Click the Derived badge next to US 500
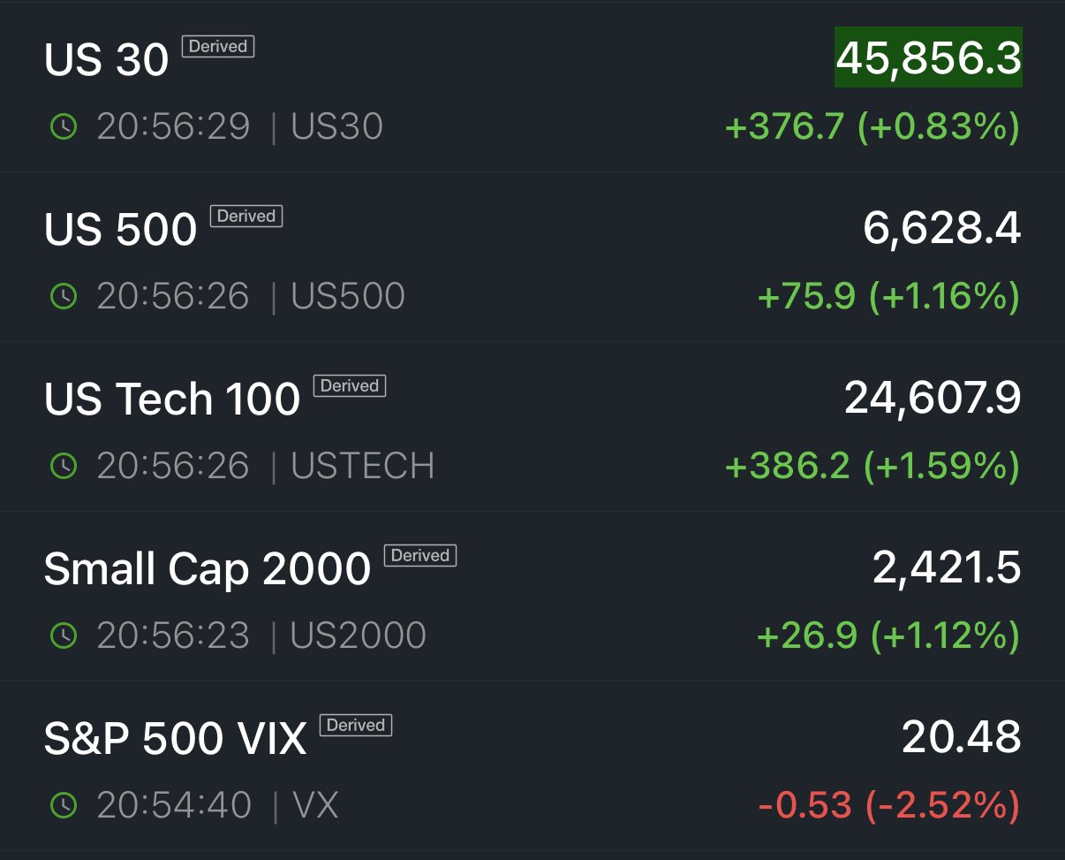1065x860 pixels. (x=246, y=217)
